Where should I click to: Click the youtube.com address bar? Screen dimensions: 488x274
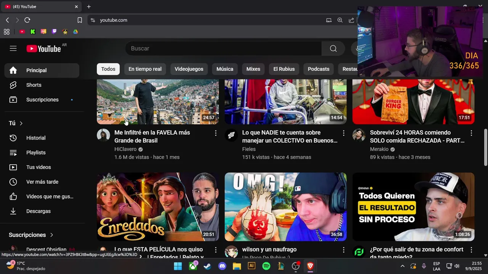point(206,20)
